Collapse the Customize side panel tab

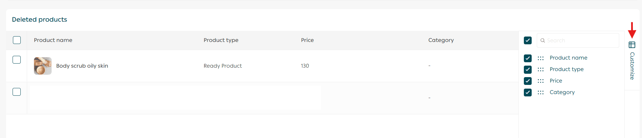pyautogui.click(x=632, y=66)
